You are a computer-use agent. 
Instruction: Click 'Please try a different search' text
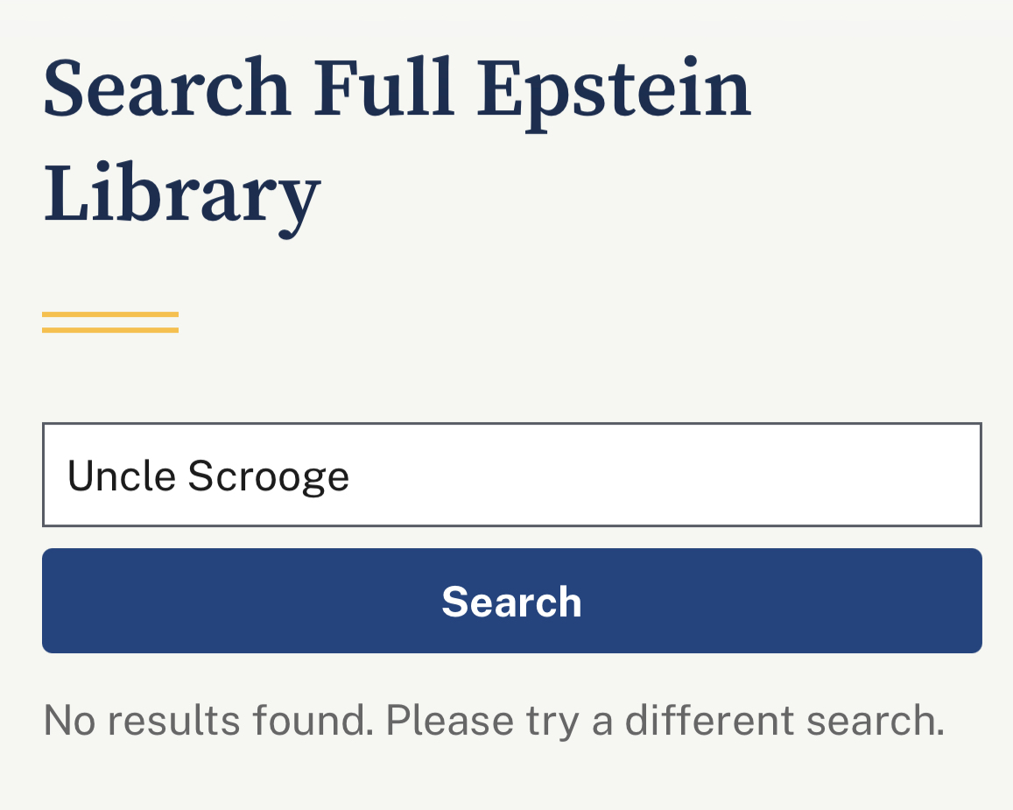click(665, 720)
